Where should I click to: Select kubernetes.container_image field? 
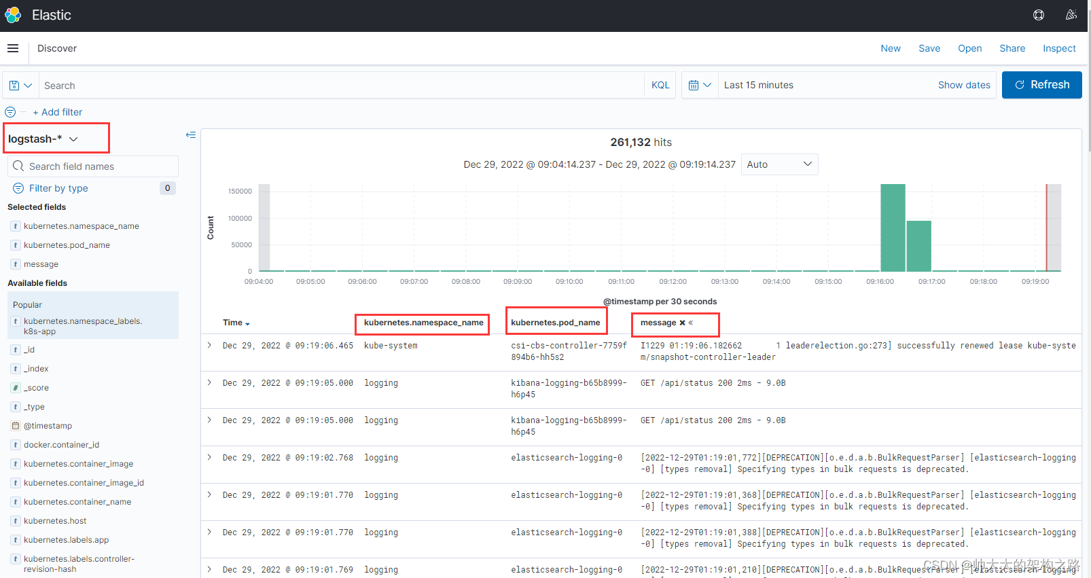tap(78, 464)
